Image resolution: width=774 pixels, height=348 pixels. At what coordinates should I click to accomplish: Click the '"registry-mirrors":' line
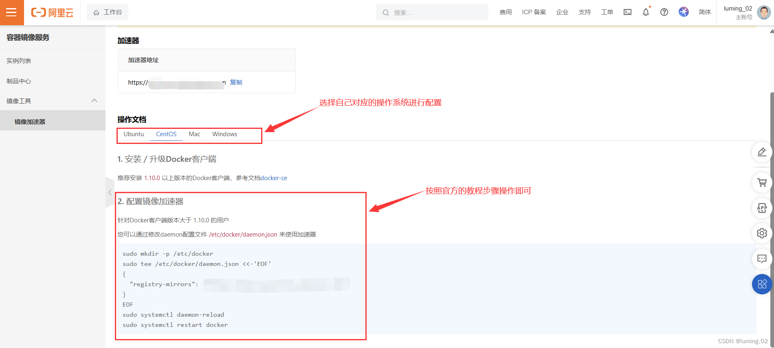[x=164, y=284]
